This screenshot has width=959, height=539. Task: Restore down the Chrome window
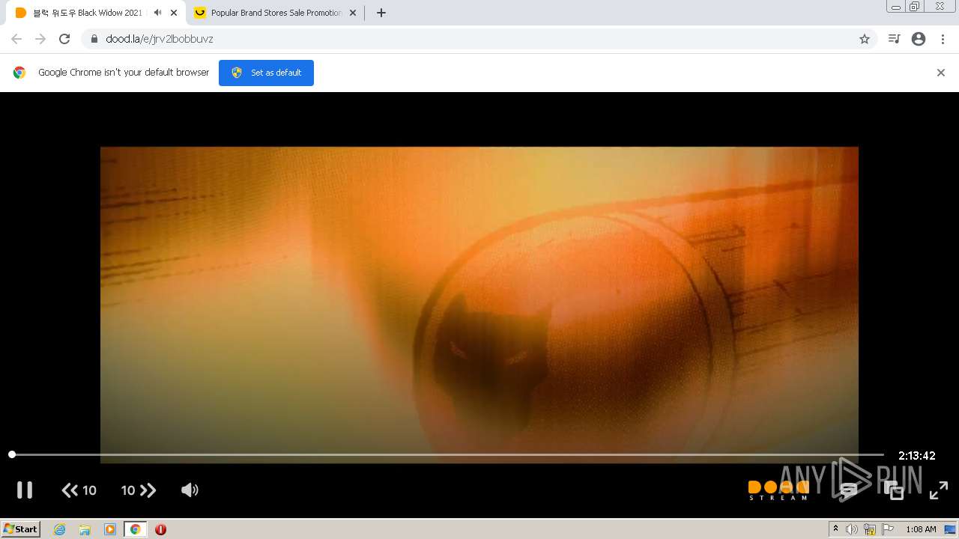pos(915,7)
